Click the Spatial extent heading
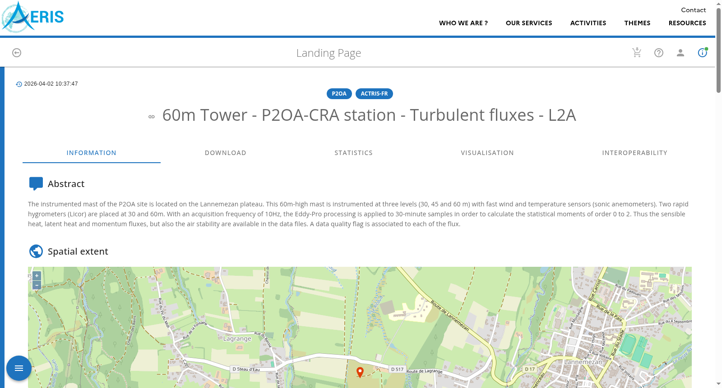722x388 pixels. tap(78, 251)
